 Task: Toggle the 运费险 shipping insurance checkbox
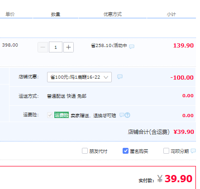coord(50,115)
